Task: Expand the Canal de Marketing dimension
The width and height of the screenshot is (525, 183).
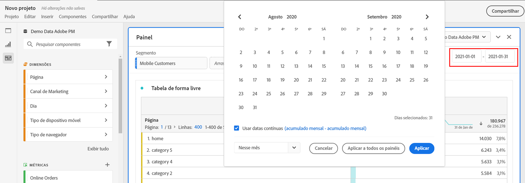Action: coord(106,91)
